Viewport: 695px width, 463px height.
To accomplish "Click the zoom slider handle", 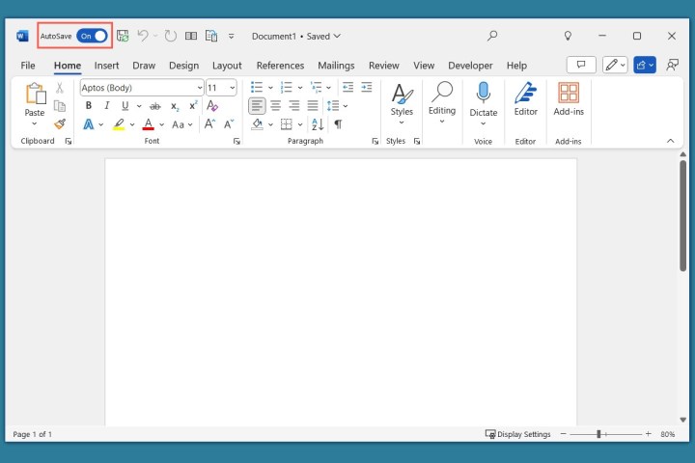I will [x=598, y=434].
